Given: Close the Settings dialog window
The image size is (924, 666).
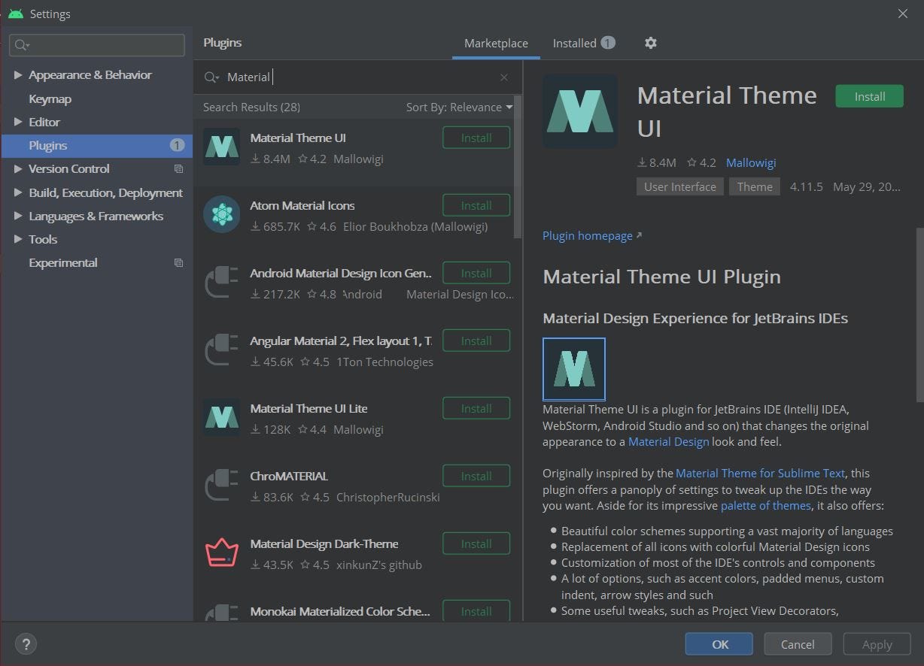Looking at the screenshot, I should (x=903, y=14).
